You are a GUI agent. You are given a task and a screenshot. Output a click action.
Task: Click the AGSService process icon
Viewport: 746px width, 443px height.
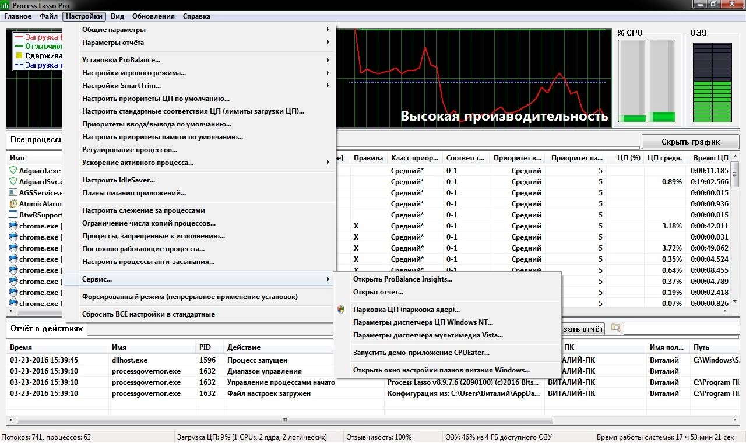click(13, 193)
